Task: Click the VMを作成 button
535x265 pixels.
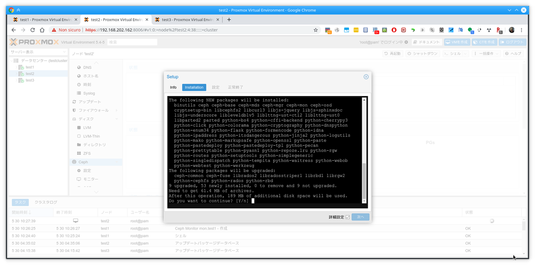Action: pyautogui.click(x=456, y=42)
